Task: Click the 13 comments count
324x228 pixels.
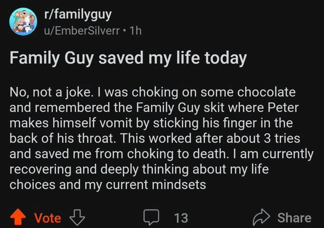Action: click(x=181, y=218)
